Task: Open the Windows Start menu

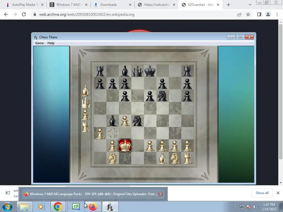Action: coord(7,206)
